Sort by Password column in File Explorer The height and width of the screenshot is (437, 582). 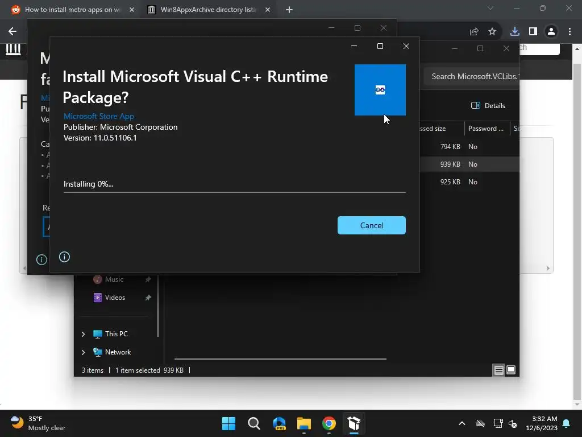click(487, 129)
